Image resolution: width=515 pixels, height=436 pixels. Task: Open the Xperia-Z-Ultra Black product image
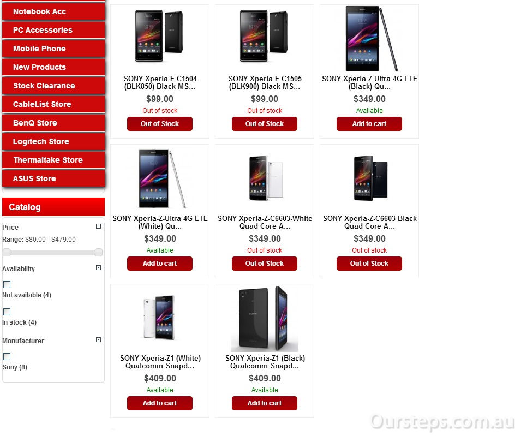coord(369,38)
